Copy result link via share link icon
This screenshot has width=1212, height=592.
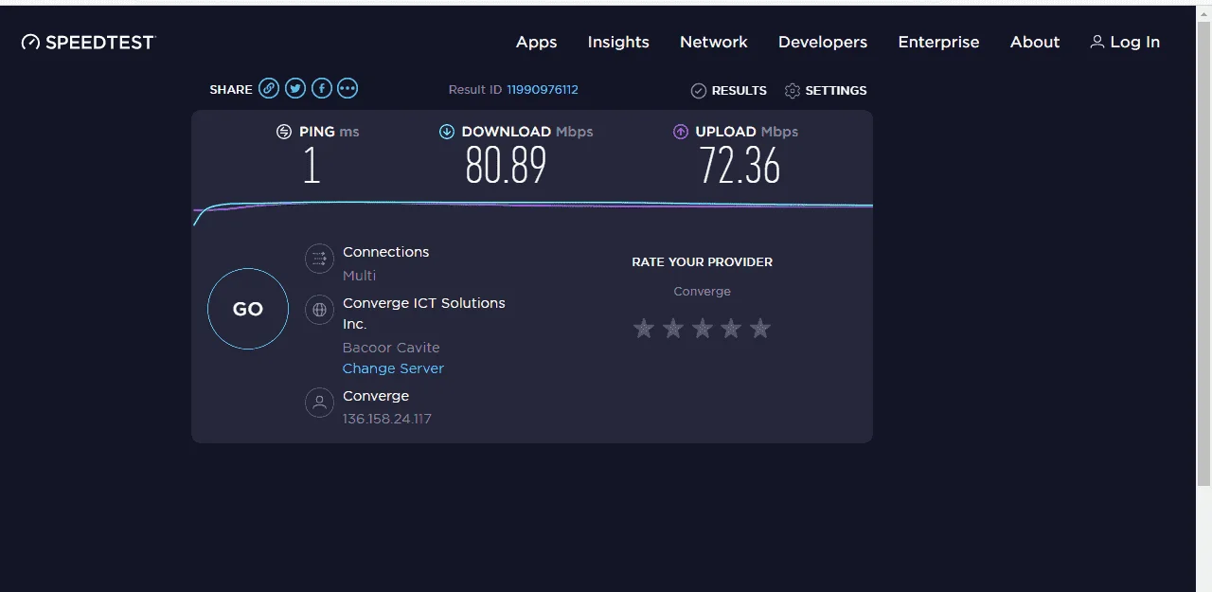[x=269, y=89]
